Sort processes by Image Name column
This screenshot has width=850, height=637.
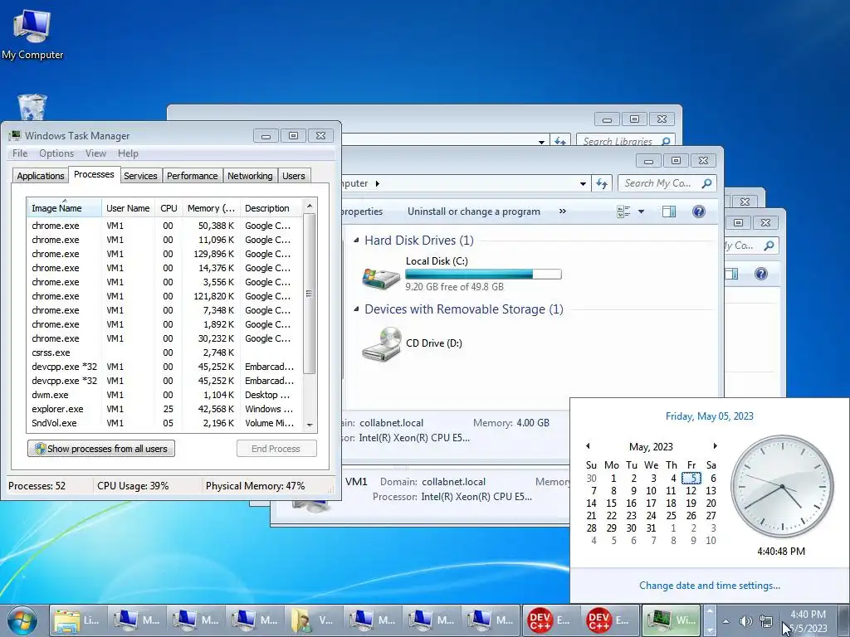point(64,208)
